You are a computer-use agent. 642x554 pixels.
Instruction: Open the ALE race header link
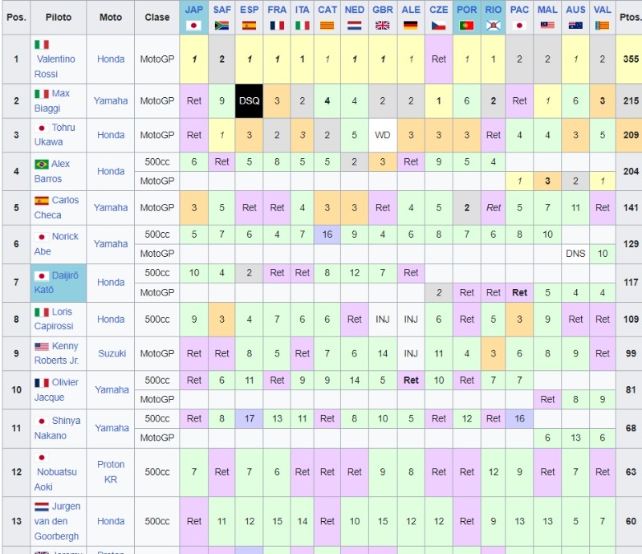point(411,10)
